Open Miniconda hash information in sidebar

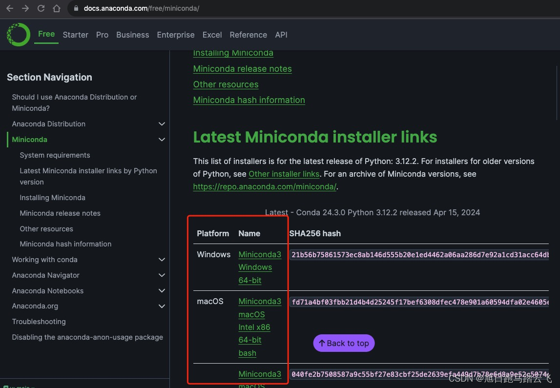coord(65,244)
